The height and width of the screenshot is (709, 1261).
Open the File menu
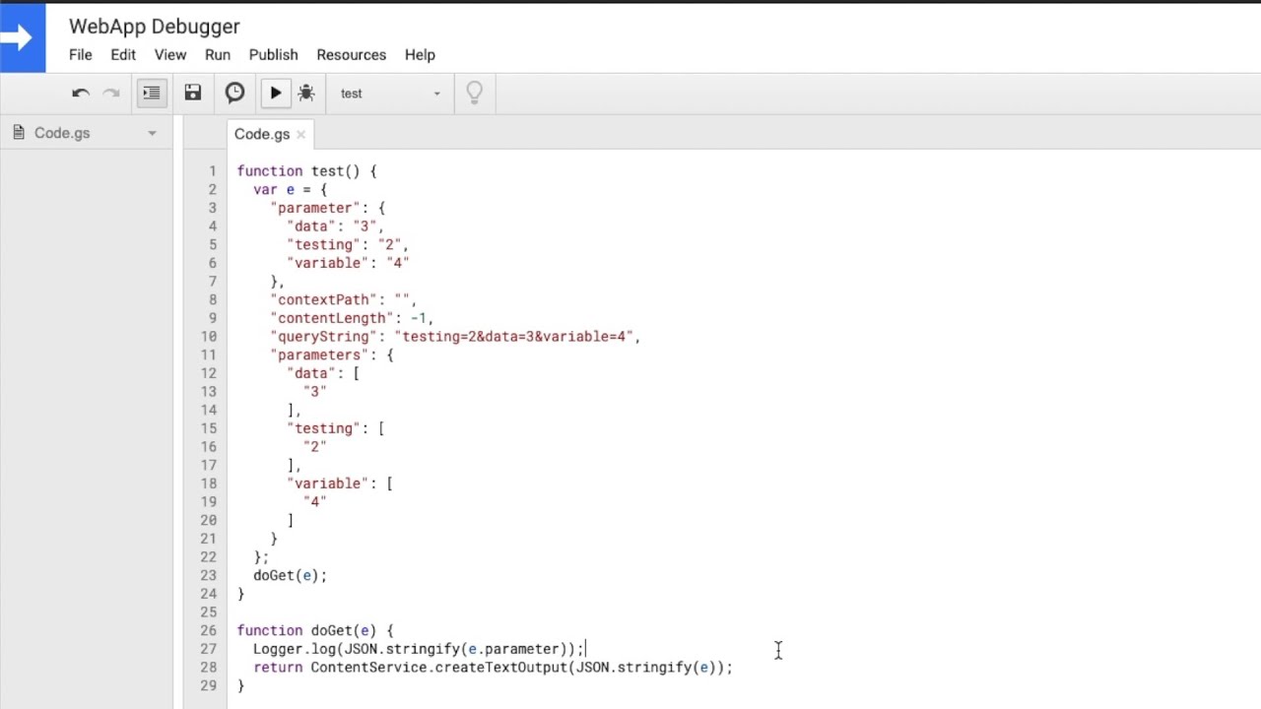coord(81,55)
